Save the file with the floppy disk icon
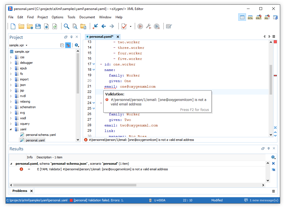 click(38, 26)
